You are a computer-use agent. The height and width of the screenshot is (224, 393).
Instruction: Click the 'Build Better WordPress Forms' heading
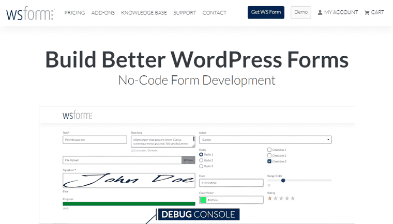(x=196, y=59)
